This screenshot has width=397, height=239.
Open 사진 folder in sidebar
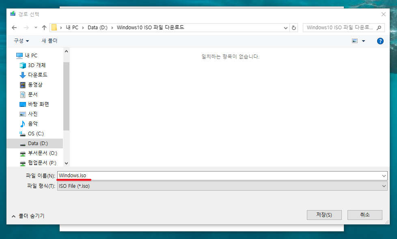(32, 114)
